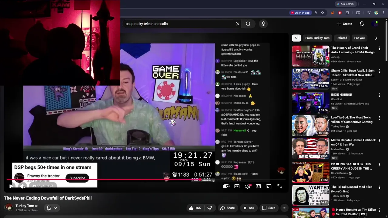Bookmark this tab with star icon
The image size is (388, 218).
click(x=323, y=13)
